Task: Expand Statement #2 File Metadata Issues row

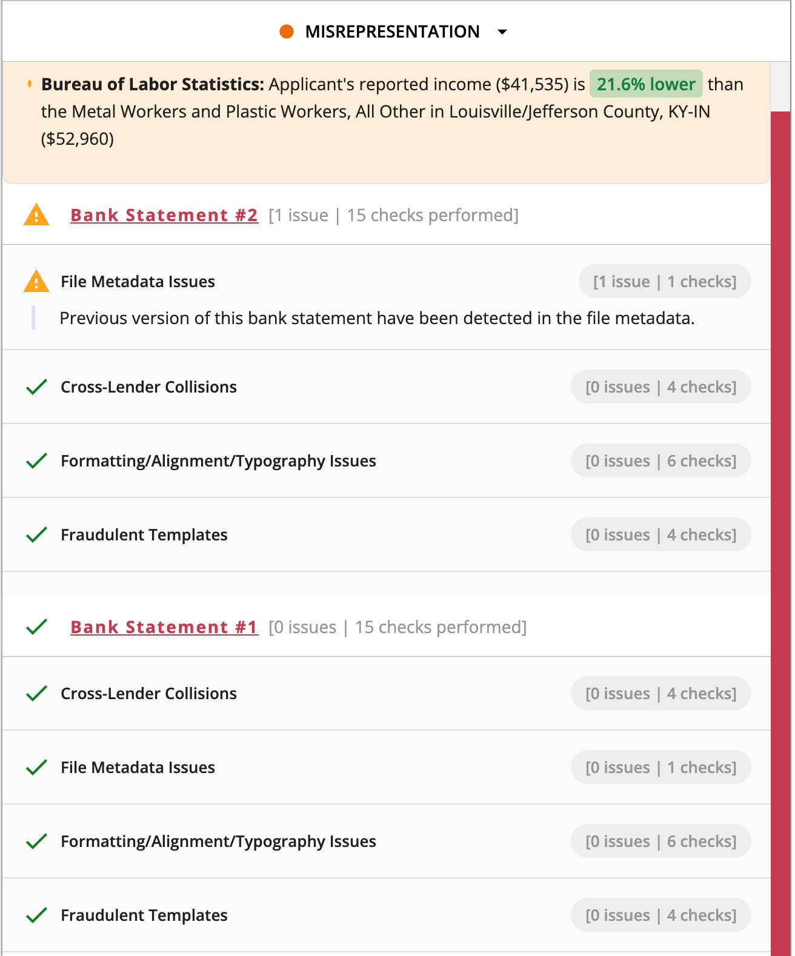Action: pyautogui.click(x=138, y=282)
